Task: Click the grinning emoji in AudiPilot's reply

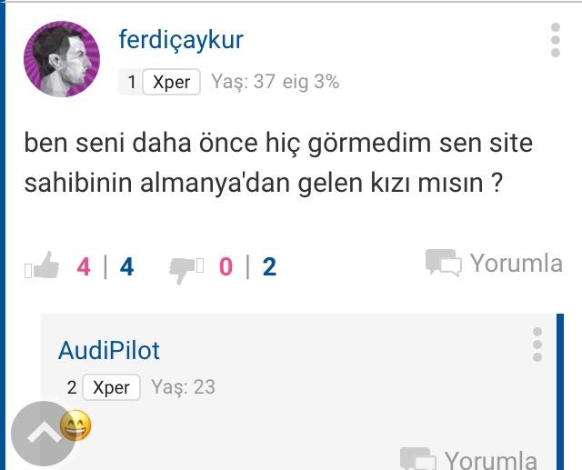Action: tap(75, 425)
